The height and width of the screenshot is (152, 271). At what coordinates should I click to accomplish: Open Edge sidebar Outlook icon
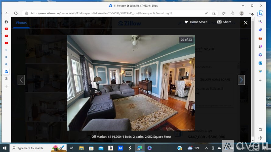pyautogui.click(x=260, y=63)
